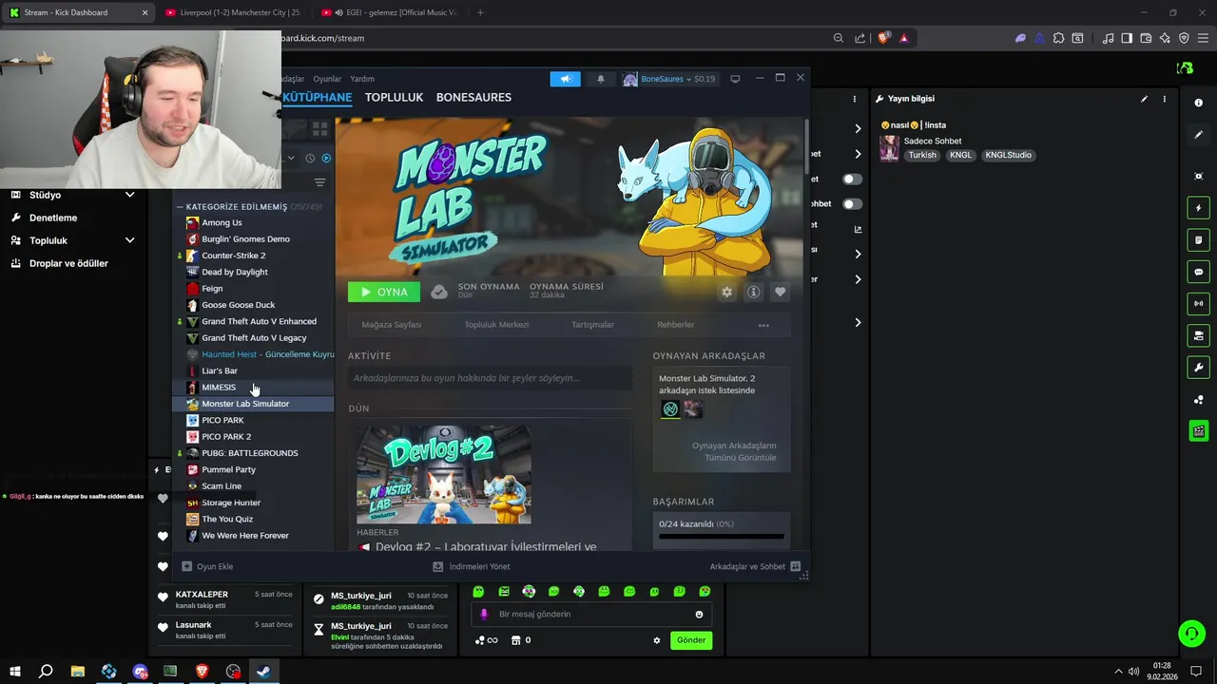Click the volume icon in system tray
Screen dimensions: 1217x684
[x=1133, y=672]
